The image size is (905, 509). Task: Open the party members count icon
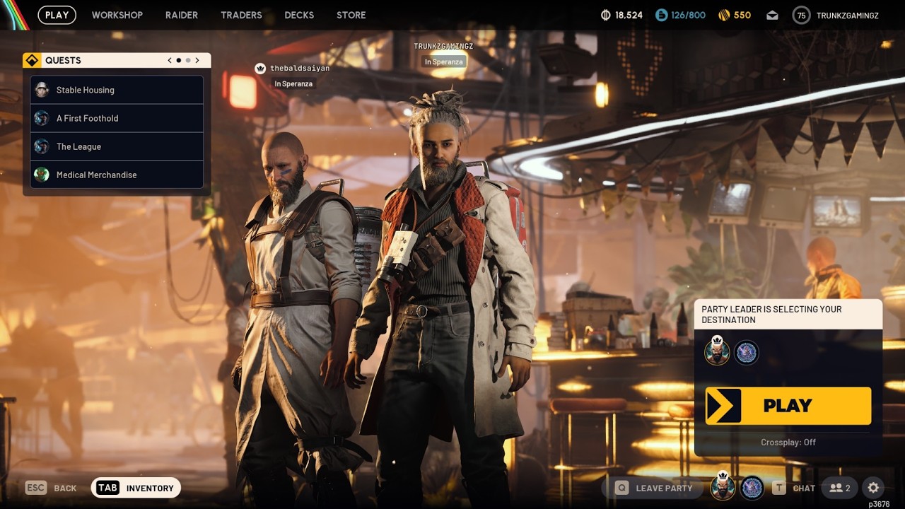(x=840, y=488)
